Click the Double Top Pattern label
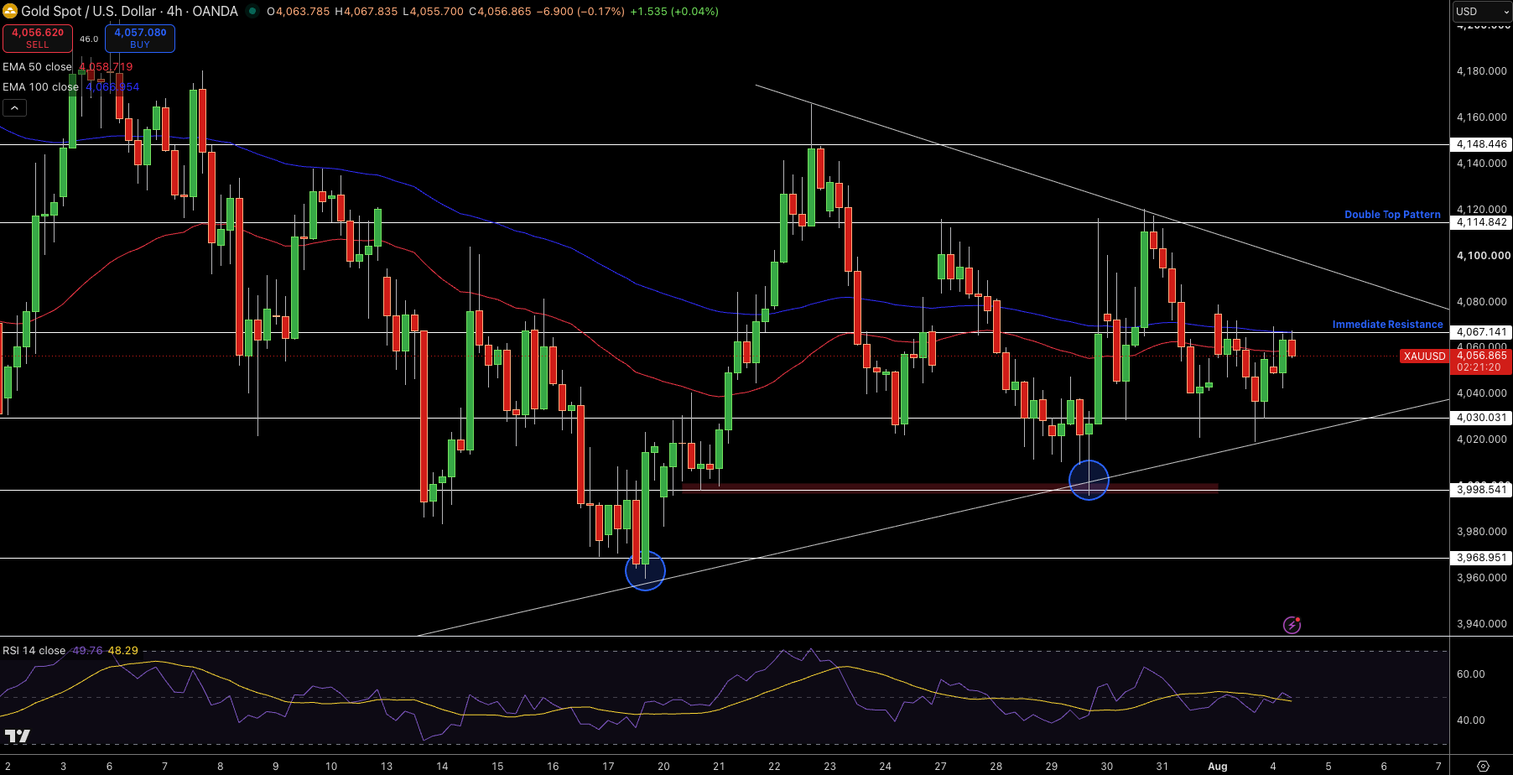This screenshot has width=1513, height=775. click(x=1392, y=215)
